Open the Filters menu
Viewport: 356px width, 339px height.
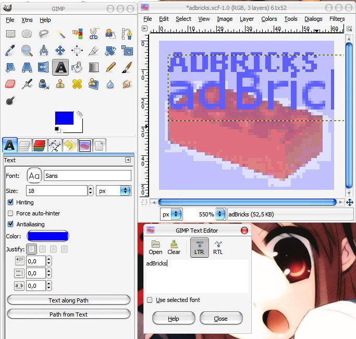tap(337, 19)
